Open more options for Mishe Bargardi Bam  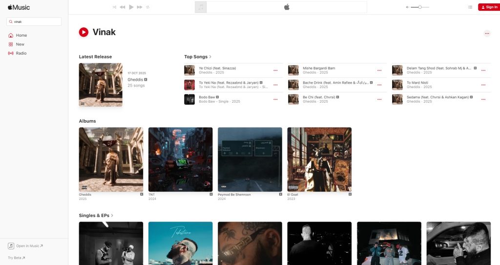(x=379, y=70)
